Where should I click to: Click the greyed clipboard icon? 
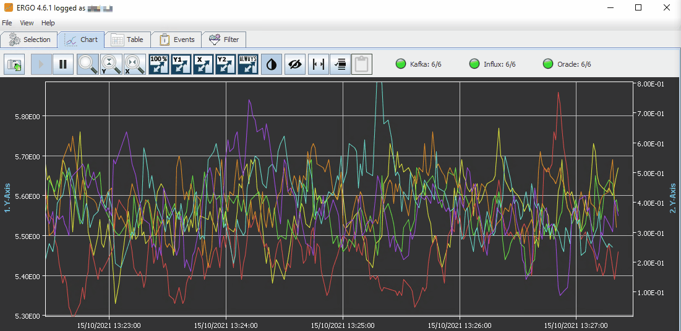(x=362, y=64)
